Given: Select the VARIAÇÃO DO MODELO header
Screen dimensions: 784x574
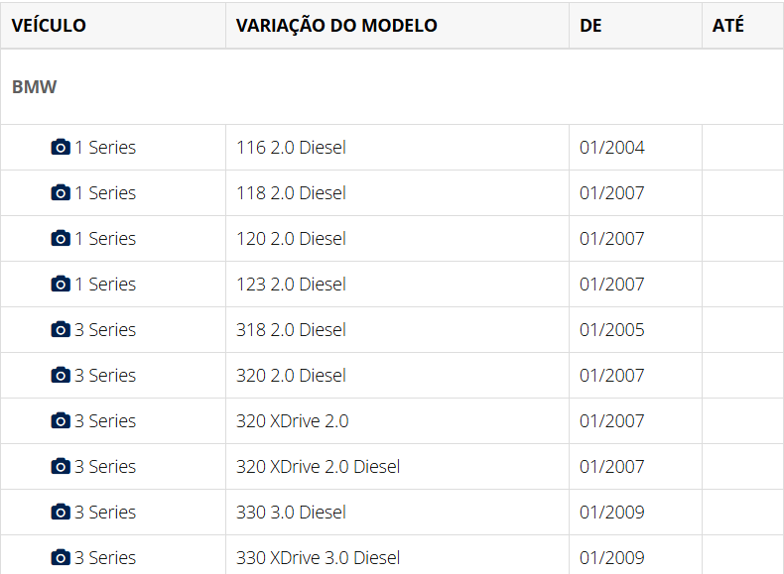Looking at the screenshot, I should click(x=336, y=26).
